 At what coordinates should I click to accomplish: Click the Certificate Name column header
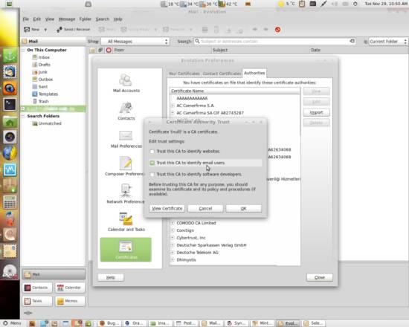click(234, 91)
